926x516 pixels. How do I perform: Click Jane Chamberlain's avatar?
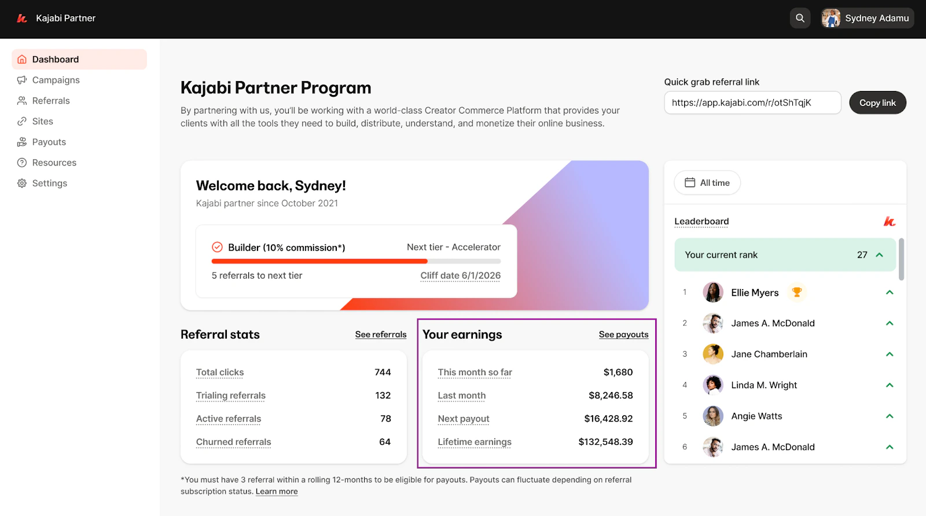tap(713, 354)
